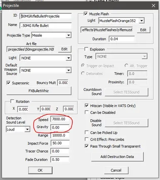
Task: Click the projectile ID input field
Action: pyautogui.click(x=46, y=16)
